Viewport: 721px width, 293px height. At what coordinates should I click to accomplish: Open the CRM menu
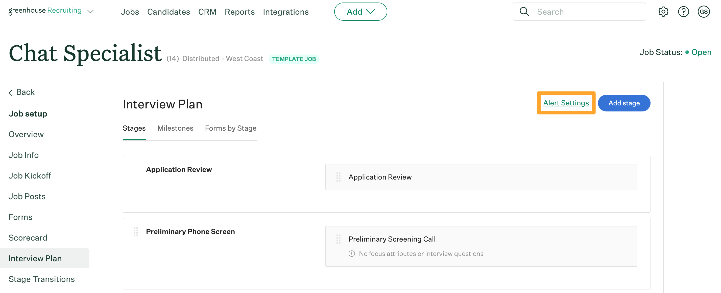[207, 12]
